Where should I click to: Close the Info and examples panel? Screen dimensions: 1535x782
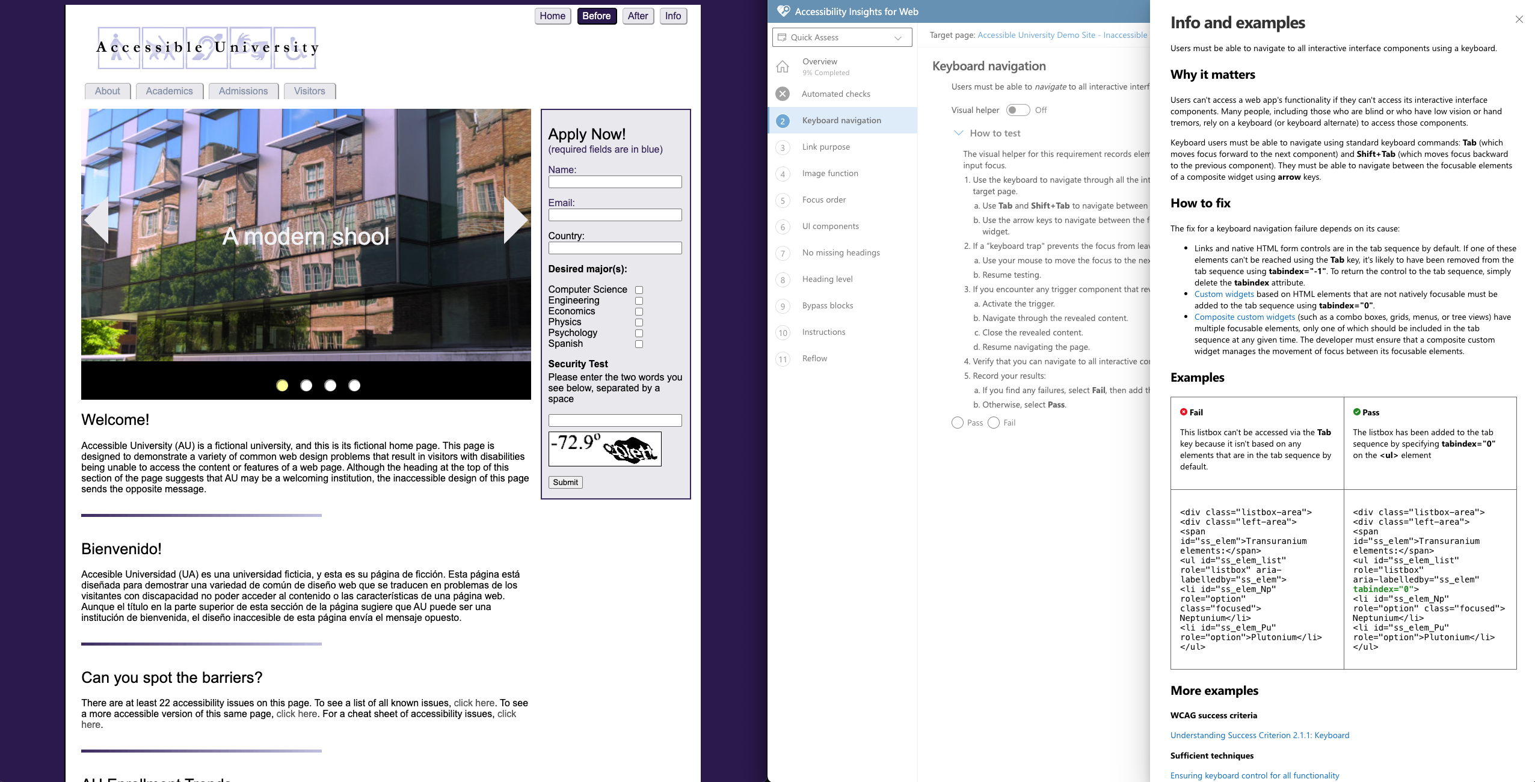pos(1519,19)
